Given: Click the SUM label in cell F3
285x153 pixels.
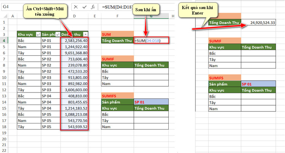Looking at the screenshot, I should click(117, 34).
